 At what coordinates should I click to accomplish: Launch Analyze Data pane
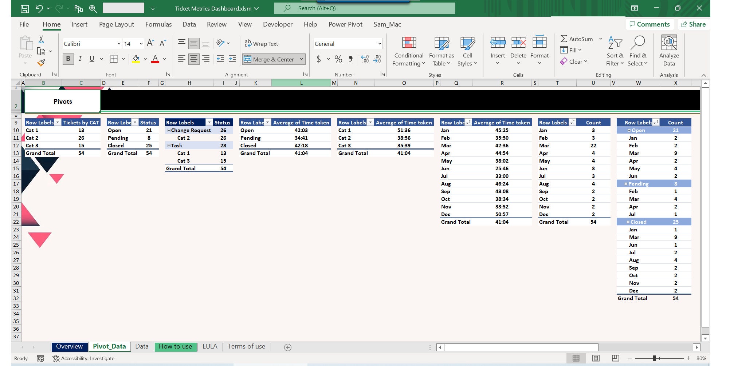click(669, 50)
